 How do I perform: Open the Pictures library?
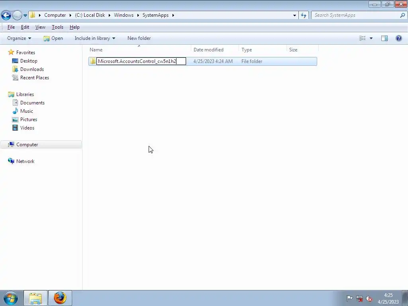(x=29, y=120)
